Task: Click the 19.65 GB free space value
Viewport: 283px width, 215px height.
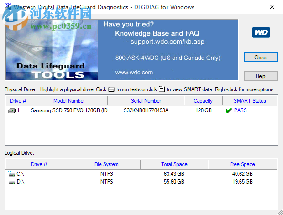Action: [x=242, y=182]
